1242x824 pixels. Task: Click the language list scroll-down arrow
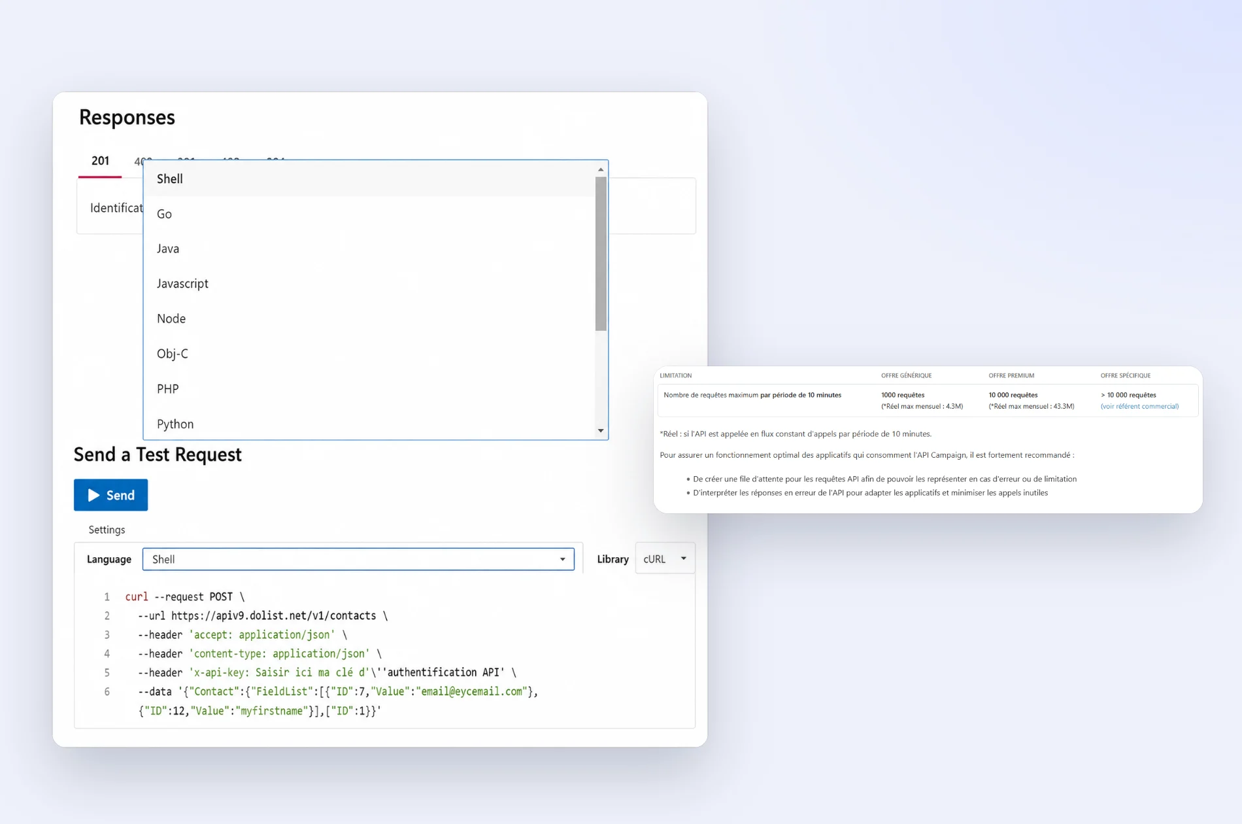pos(601,430)
